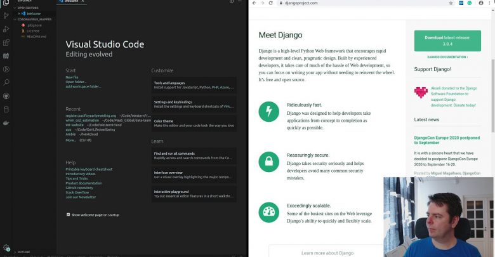The width and height of the screenshot is (495, 257).
Task: Open Printable keyboard cheatsheet help link
Action: click(89, 169)
